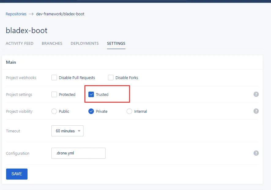Open the Branches tab
Screen dimensions: 271x190
coord(52,44)
